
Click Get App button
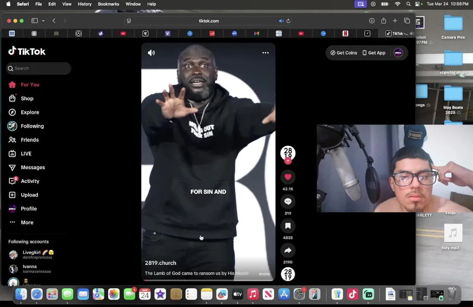coord(374,53)
